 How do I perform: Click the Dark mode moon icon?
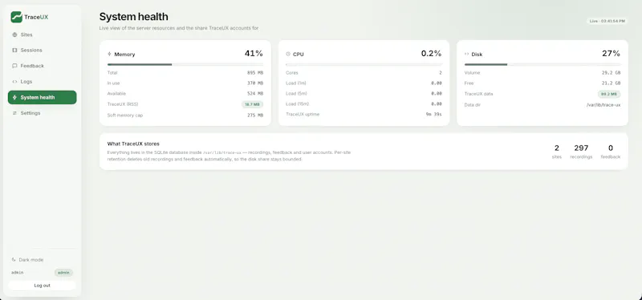pyautogui.click(x=14, y=260)
